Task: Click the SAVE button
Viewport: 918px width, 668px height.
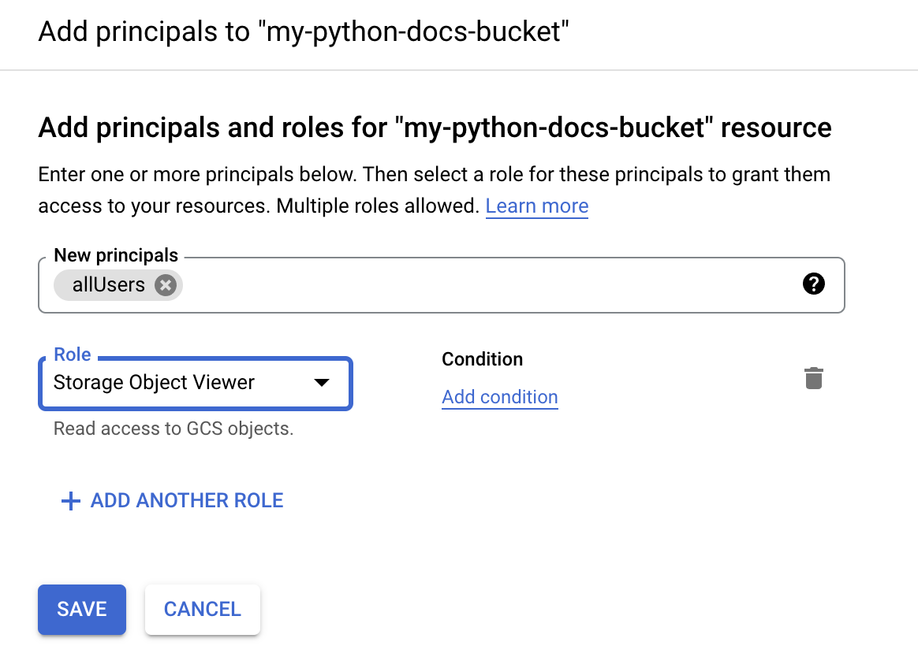Action: point(81,609)
